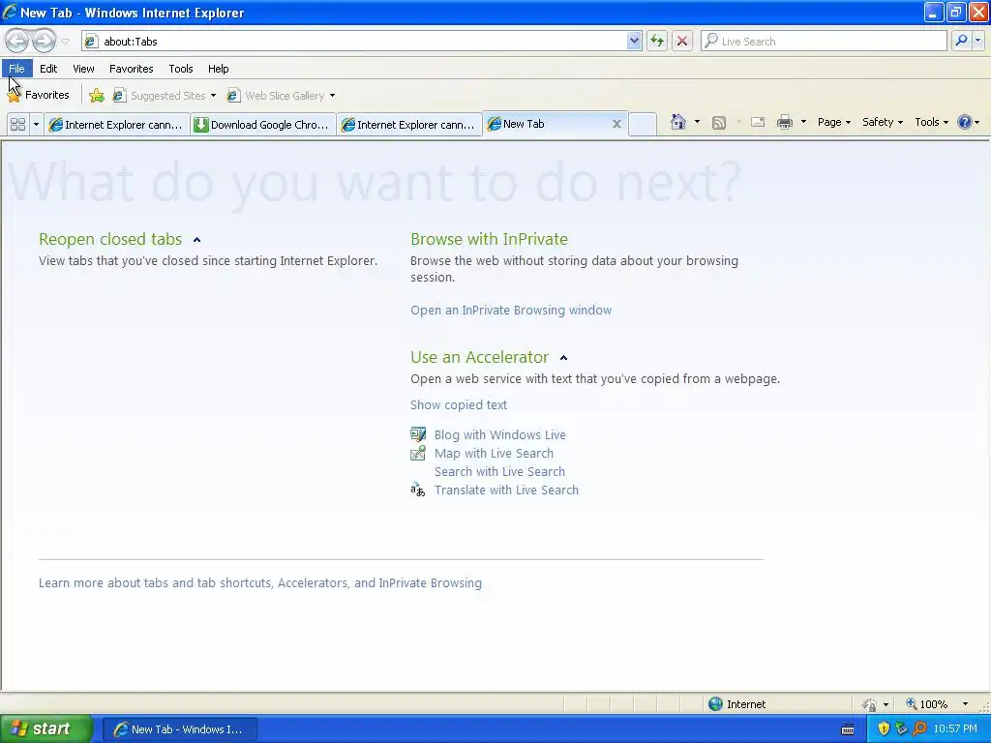
Task: Open the Tools menu in menu bar
Action: click(181, 69)
